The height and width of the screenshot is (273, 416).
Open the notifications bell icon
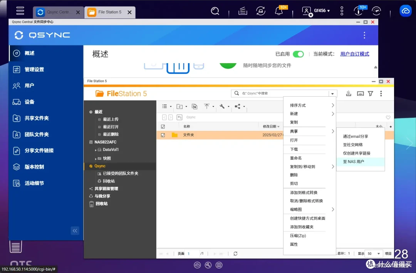278,11
